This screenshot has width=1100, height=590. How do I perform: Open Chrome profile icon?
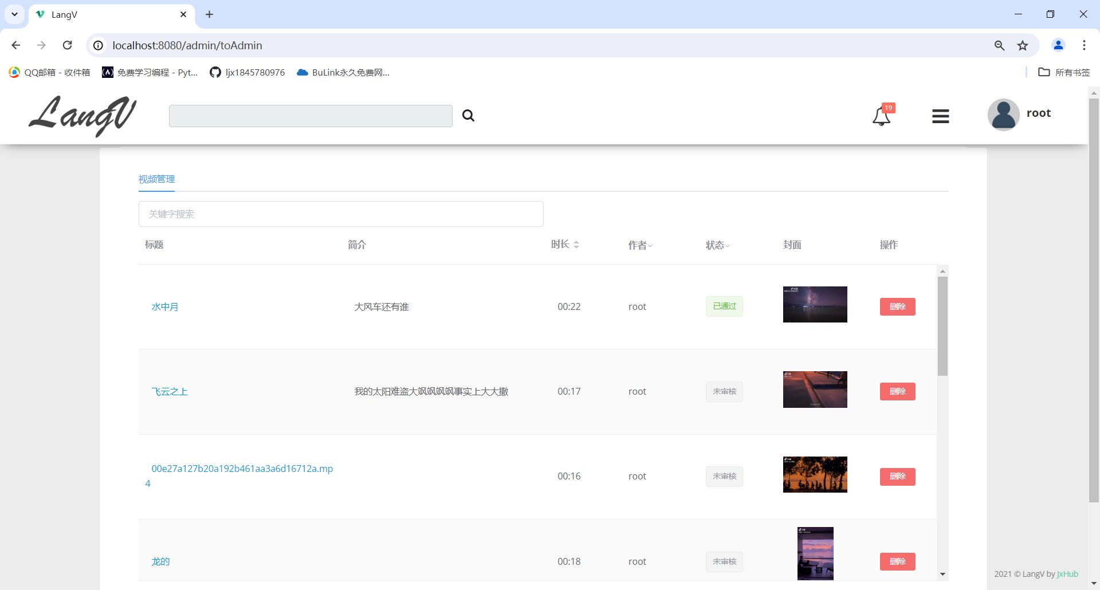click(1058, 45)
